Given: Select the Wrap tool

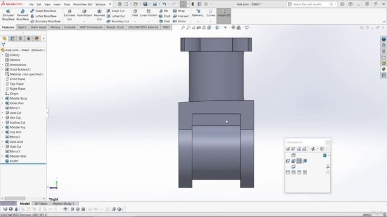Looking at the screenshot, I should tap(179, 11).
